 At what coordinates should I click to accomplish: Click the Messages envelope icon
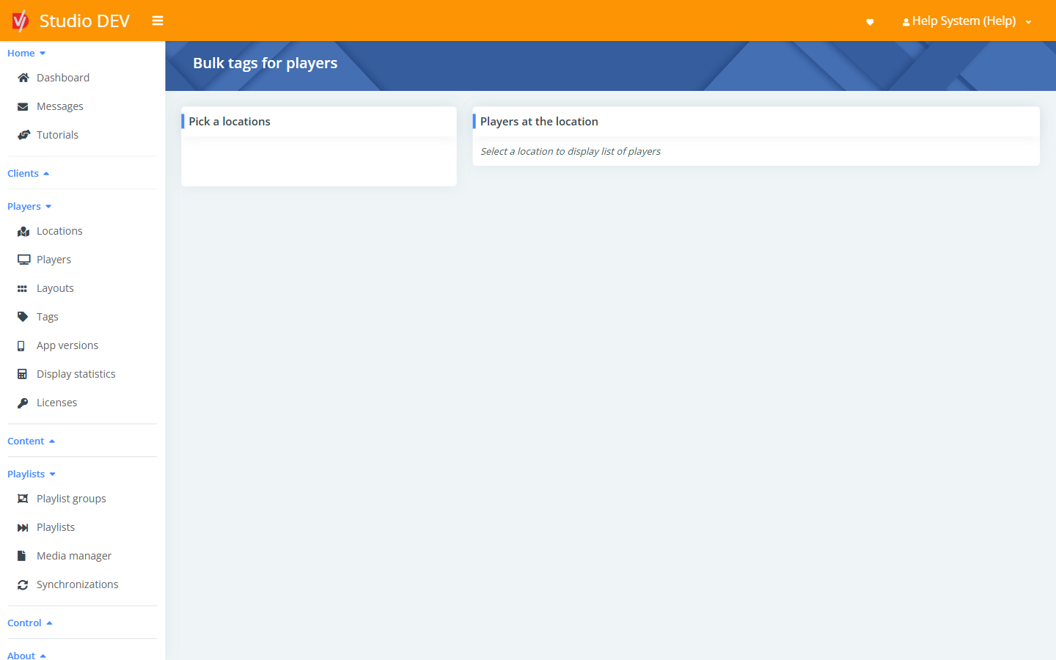23,106
